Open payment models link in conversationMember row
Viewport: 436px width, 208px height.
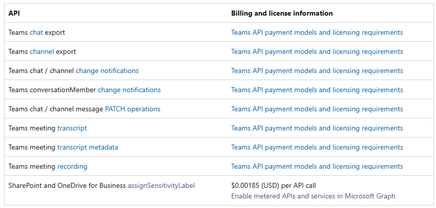pyautogui.click(x=317, y=90)
